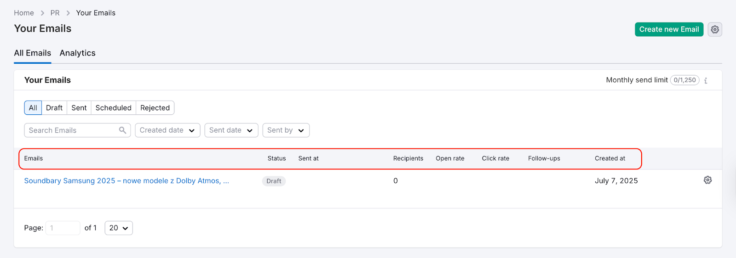Show Rejected emails
Image resolution: width=736 pixels, height=258 pixels.
pos(155,108)
